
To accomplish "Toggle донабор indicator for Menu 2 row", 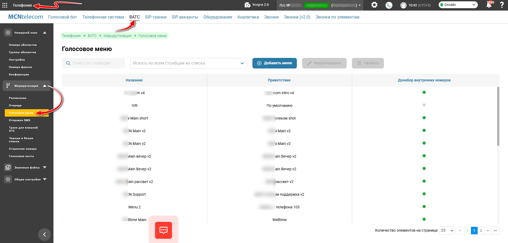I will (424, 207).
